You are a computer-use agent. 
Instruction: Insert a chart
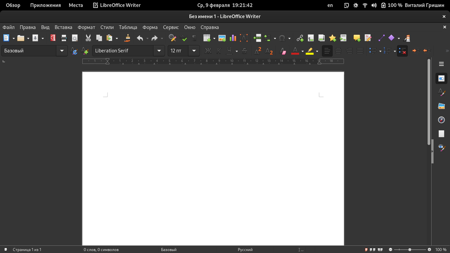coord(233,38)
